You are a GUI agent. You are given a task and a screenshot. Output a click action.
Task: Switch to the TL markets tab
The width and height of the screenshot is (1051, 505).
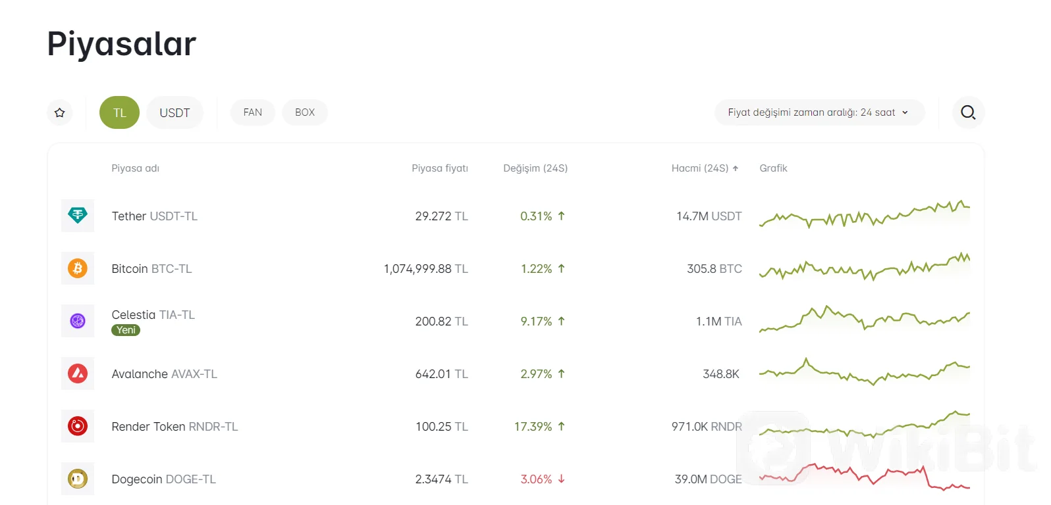pos(119,112)
